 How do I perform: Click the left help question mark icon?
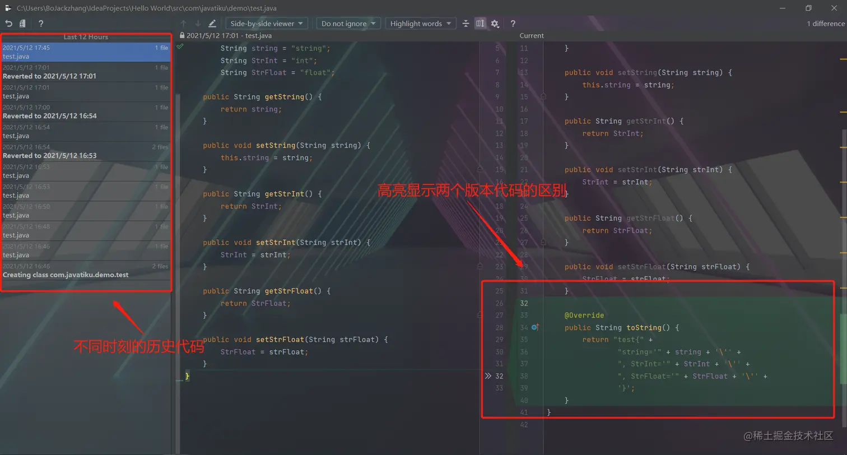pyautogui.click(x=41, y=24)
